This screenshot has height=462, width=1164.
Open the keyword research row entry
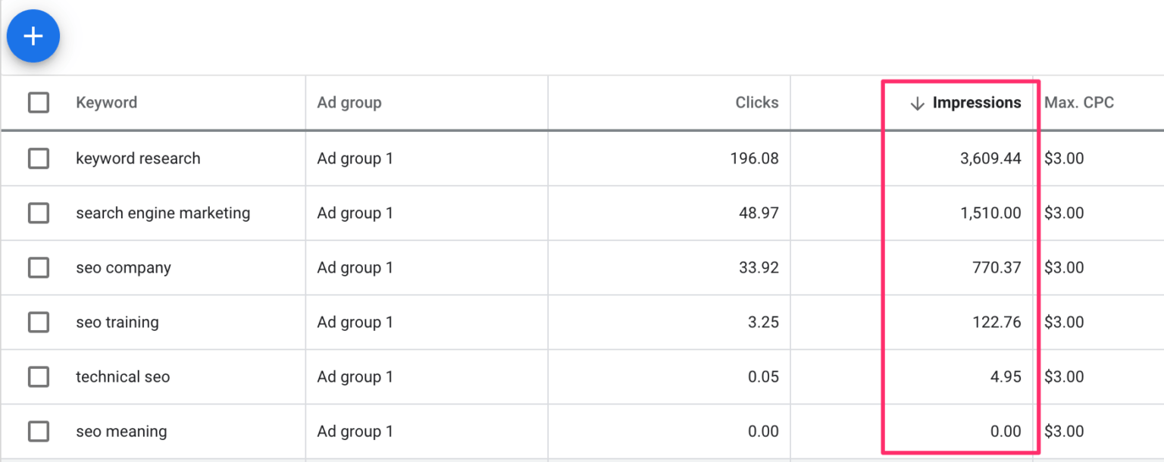click(x=138, y=158)
